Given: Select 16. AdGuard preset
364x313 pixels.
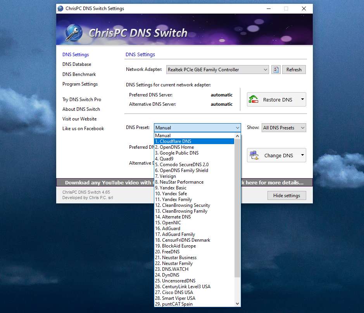Looking at the screenshot, I should pos(194,228).
